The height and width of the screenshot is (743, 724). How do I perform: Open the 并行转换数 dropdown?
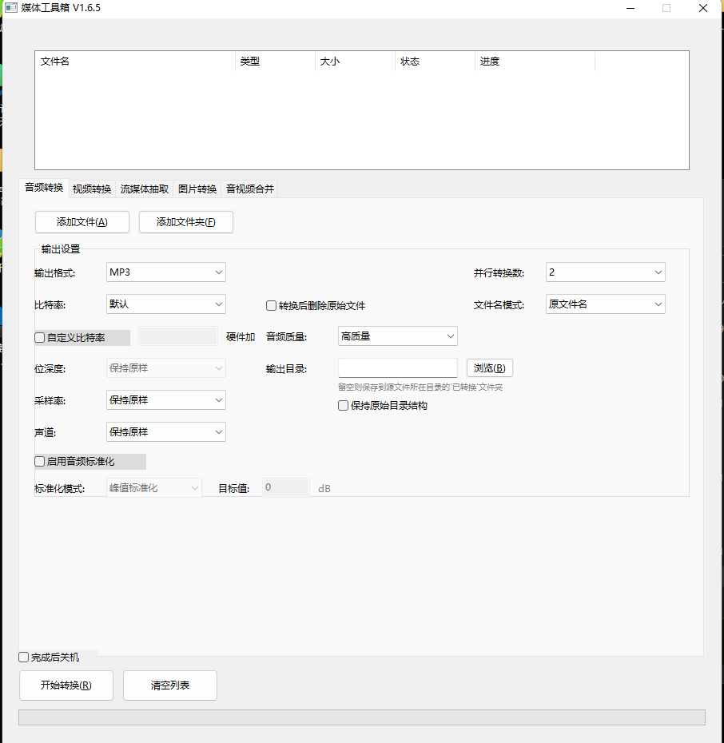606,272
